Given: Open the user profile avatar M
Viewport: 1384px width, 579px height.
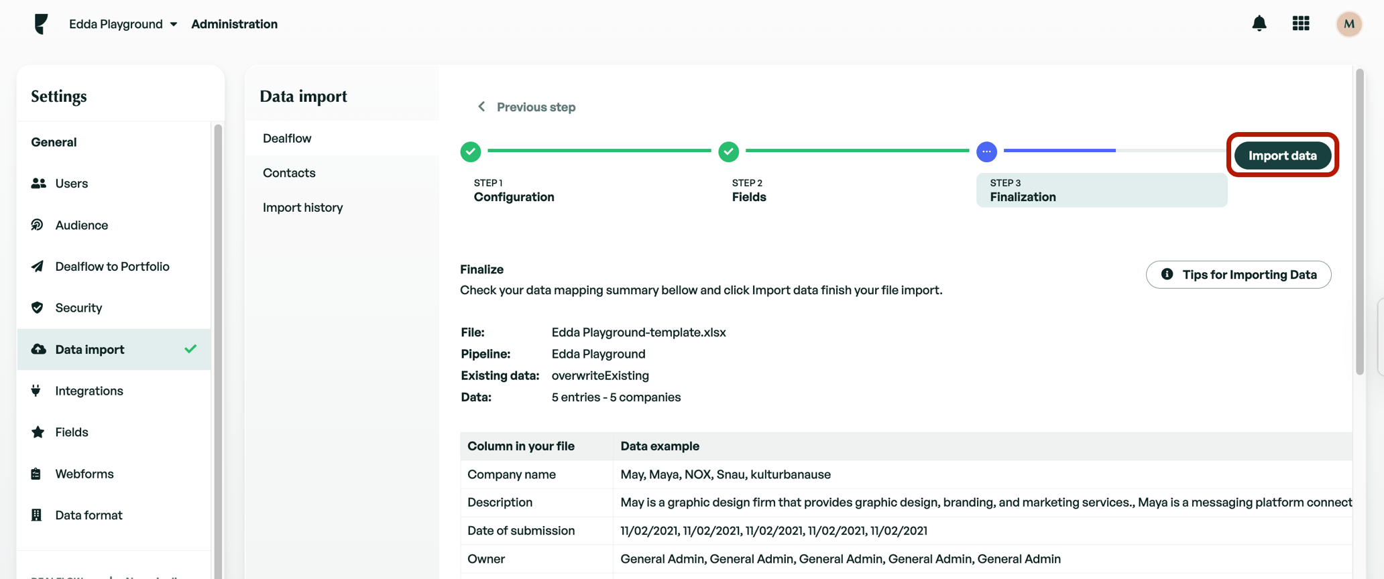Looking at the screenshot, I should [x=1348, y=24].
